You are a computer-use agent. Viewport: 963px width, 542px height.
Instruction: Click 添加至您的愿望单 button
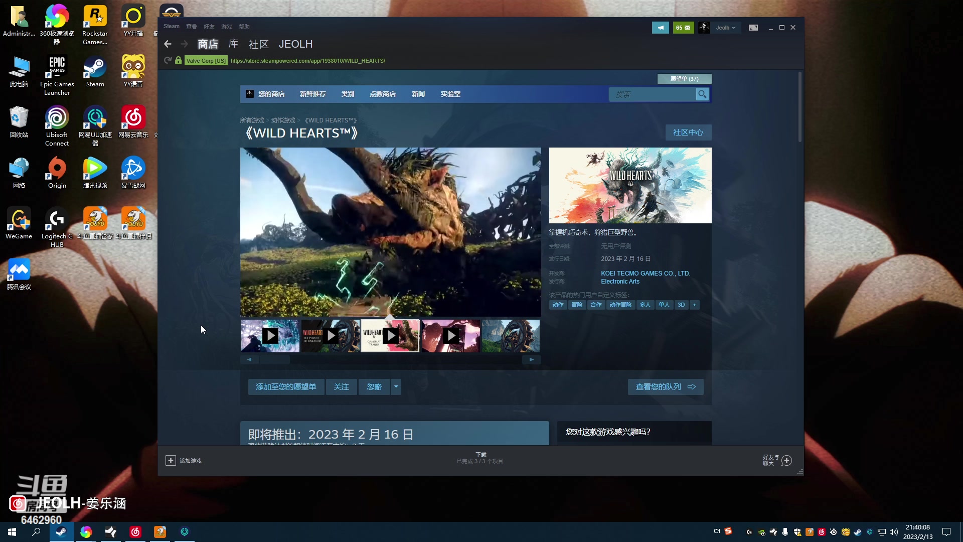pyautogui.click(x=286, y=386)
